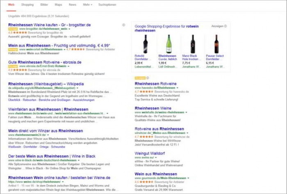Open 'Wein aus Rheinhessen - Fruchtig und vollmundig' ad

tap(59, 46)
